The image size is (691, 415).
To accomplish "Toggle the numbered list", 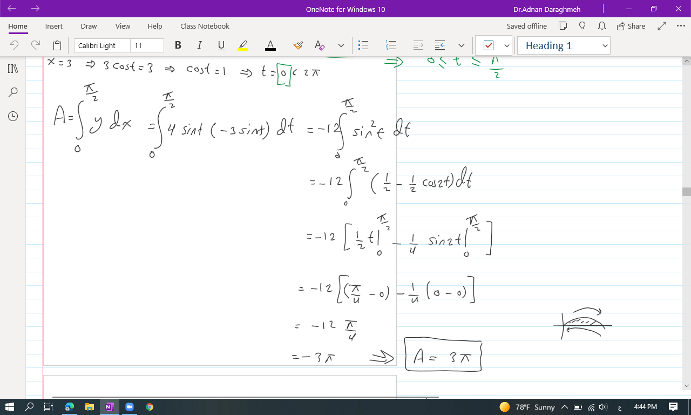I will 391,45.
